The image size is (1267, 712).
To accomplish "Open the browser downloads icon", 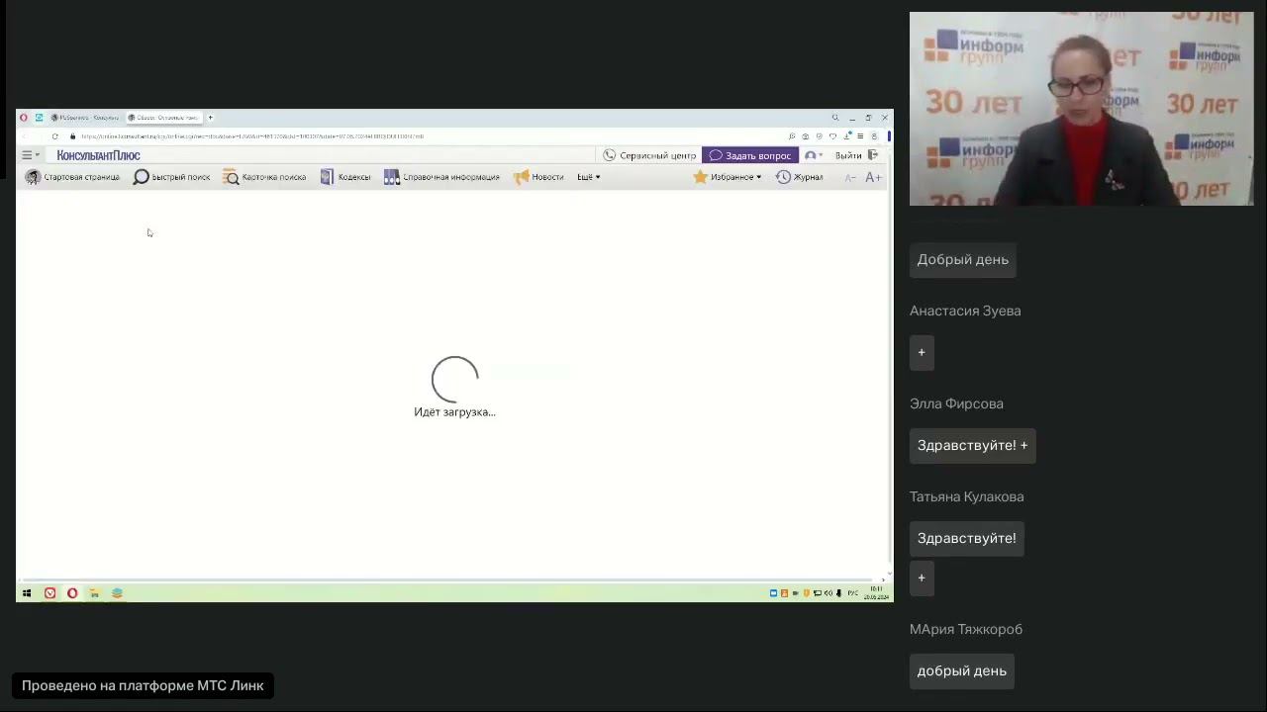I will (846, 136).
